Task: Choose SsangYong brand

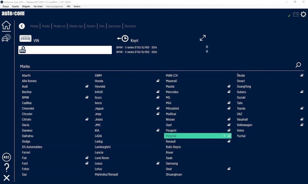Action: pyautogui.click(x=244, y=87)
